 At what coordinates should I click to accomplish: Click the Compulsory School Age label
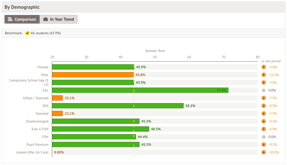click(x=29, y=82)
